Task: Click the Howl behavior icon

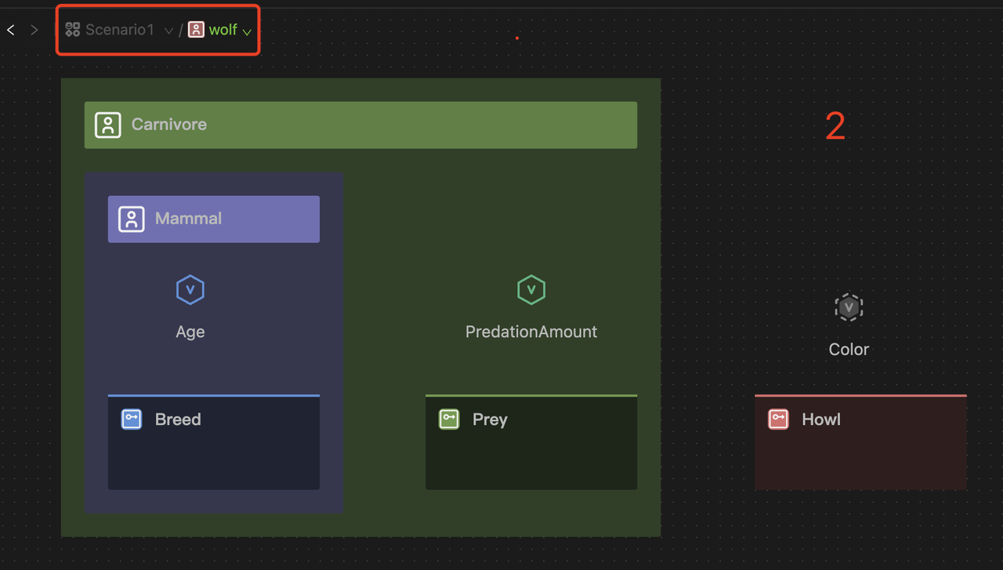Action: click(778, 419)
